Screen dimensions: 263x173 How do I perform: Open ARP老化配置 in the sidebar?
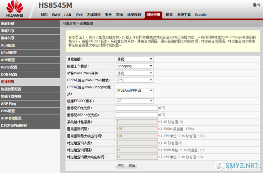coord(30,118)
